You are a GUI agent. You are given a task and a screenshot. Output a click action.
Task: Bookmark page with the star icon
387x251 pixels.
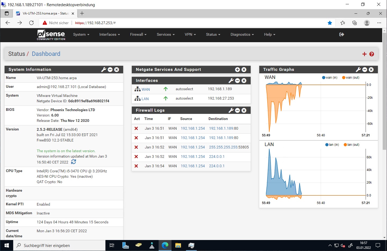[330, 23]
